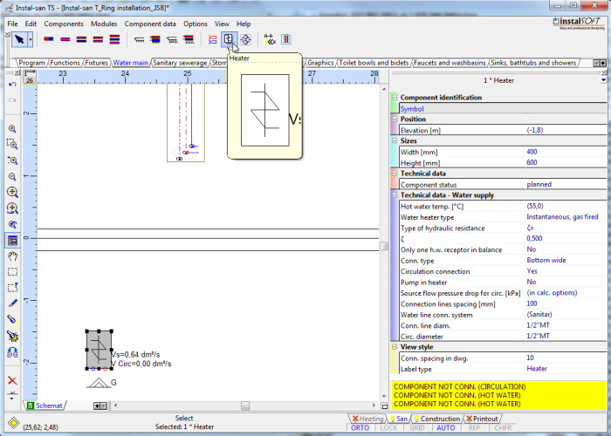Choose the red and blue double pipe tool

pyautogui.click(x=81, y=39)
